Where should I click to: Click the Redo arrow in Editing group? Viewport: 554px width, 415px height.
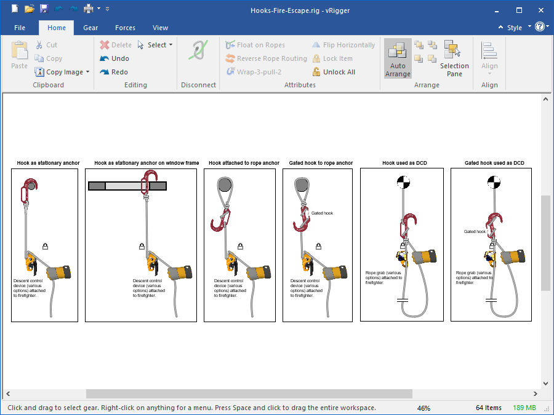tap(105, 72)
